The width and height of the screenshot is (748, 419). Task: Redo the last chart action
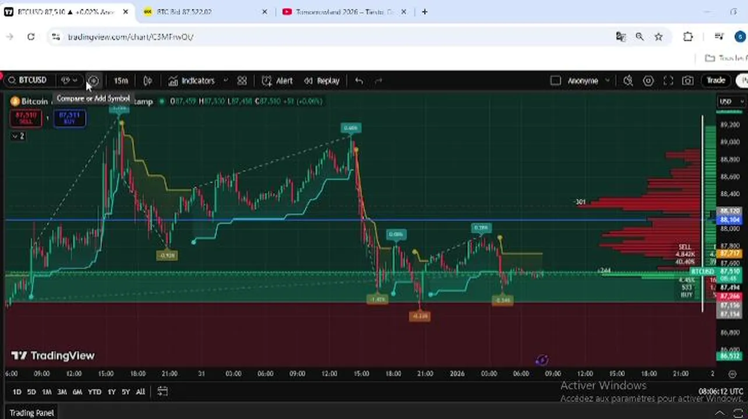tap(378, 81)
